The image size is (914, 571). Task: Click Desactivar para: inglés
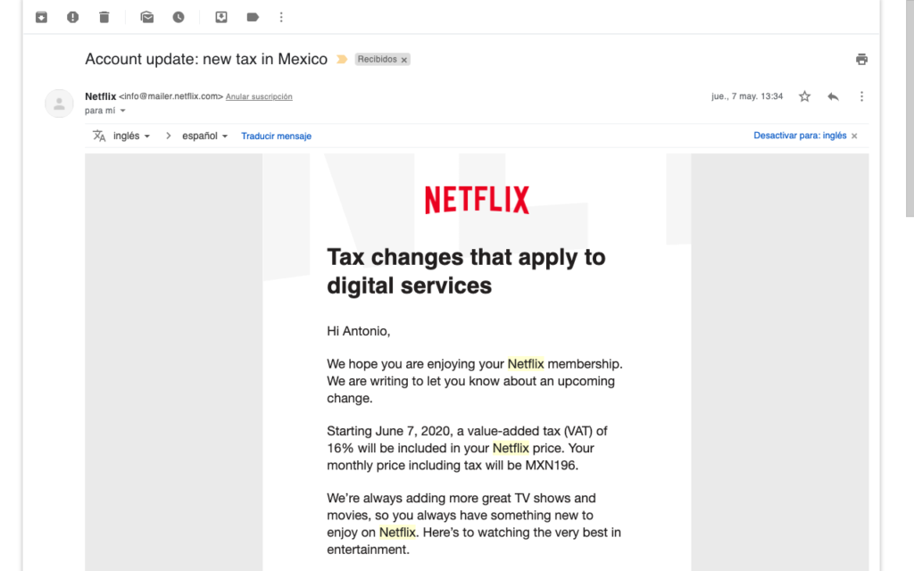click(x=800, y=136)
